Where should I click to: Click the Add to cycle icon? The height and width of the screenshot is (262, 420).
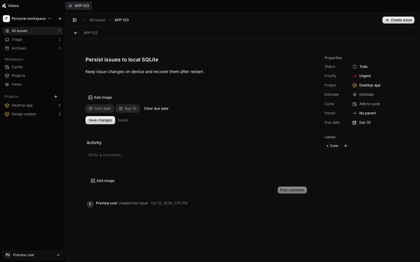pyautogui.click(x=355, y=104)
